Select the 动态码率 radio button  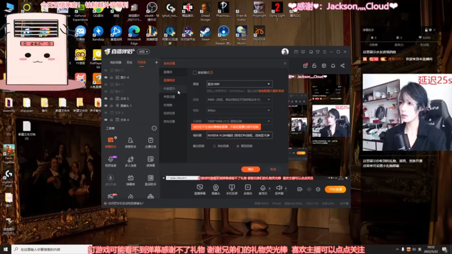coord(214,146)
